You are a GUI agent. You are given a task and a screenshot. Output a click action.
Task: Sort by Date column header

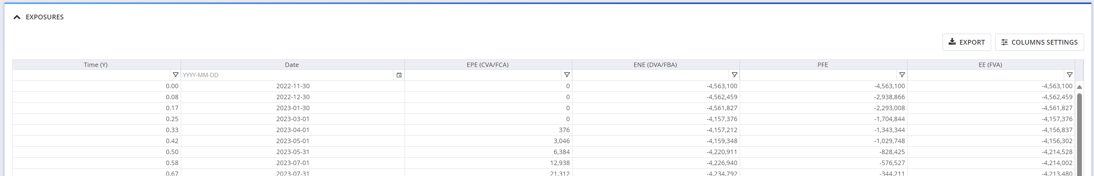pyautogui.click(x=292, y=65)
